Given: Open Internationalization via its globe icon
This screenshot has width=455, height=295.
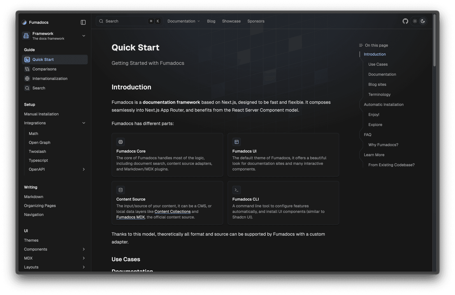Looking at the screenshot, I should (27, 78).
